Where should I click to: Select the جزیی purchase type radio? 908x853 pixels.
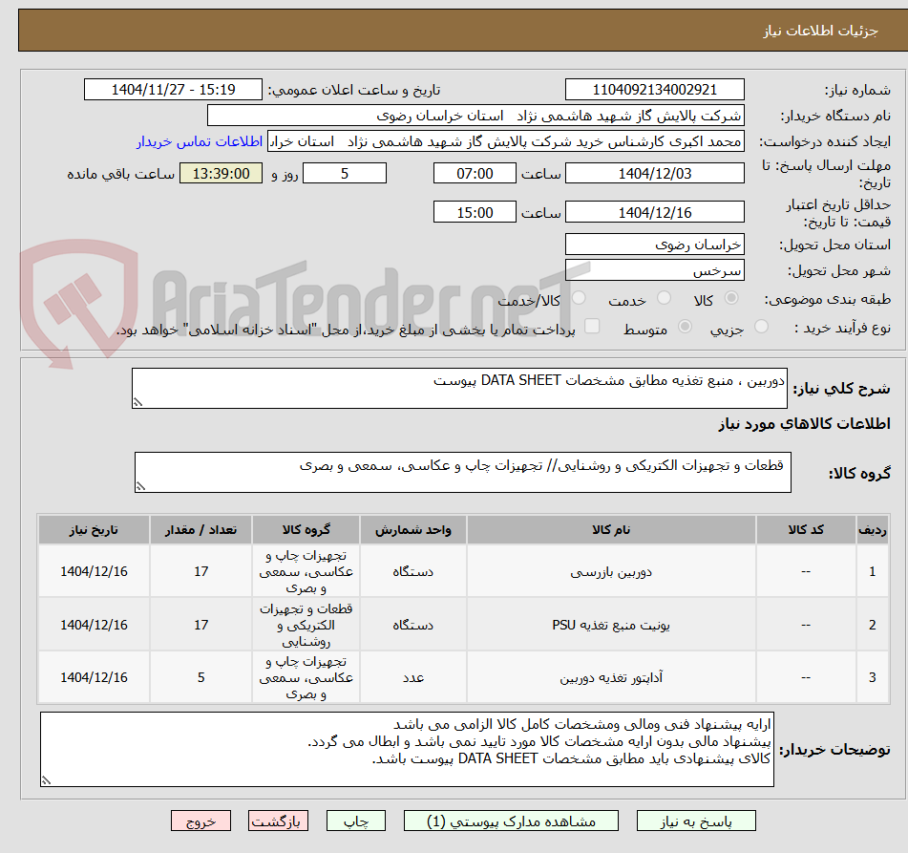(x=762, y=327)
